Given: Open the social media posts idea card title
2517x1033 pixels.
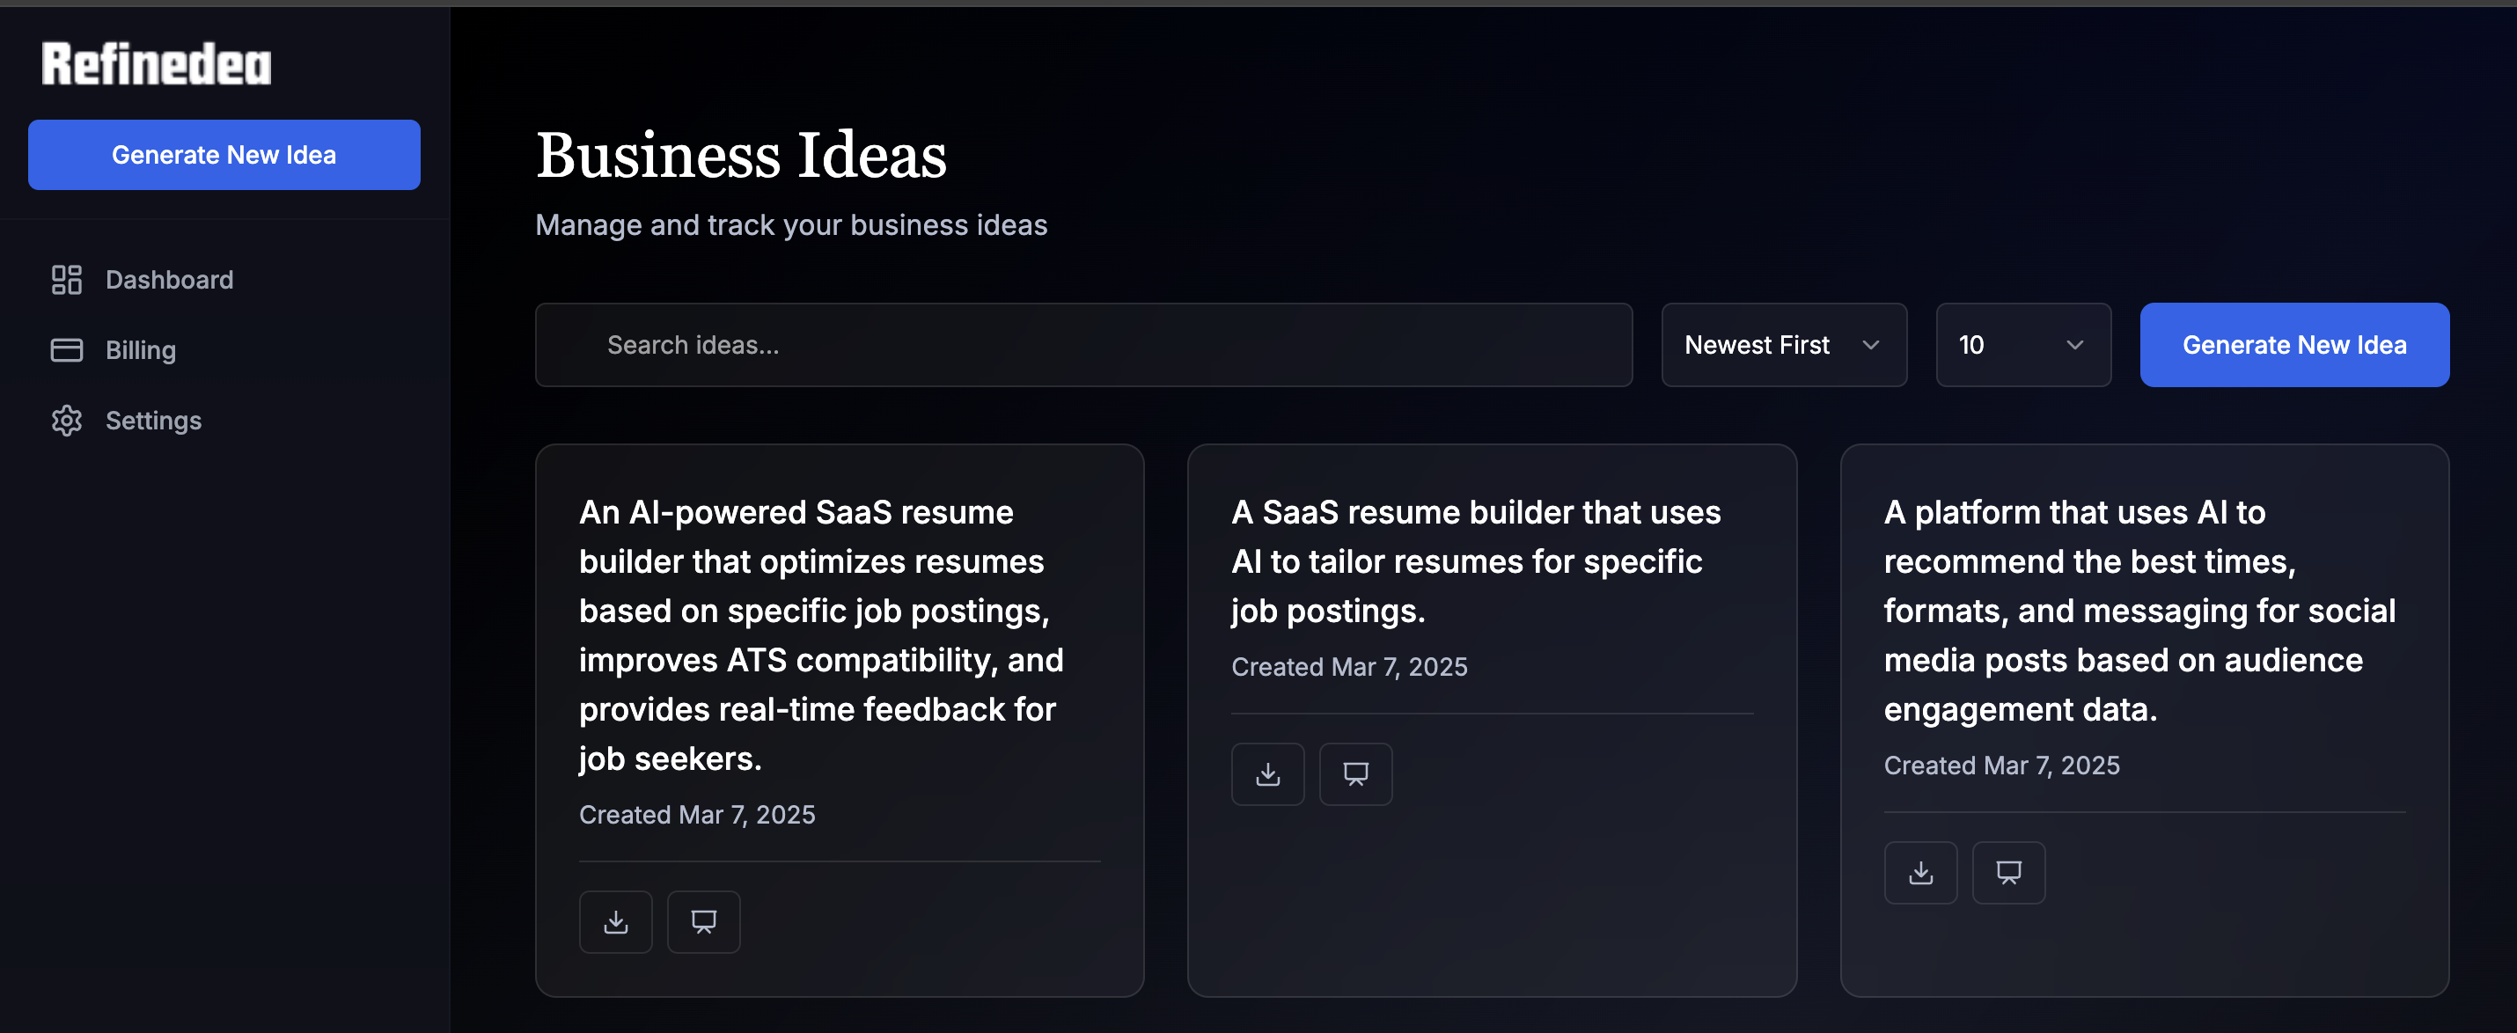Looking at the screenshot, I should pos(2138,610).
